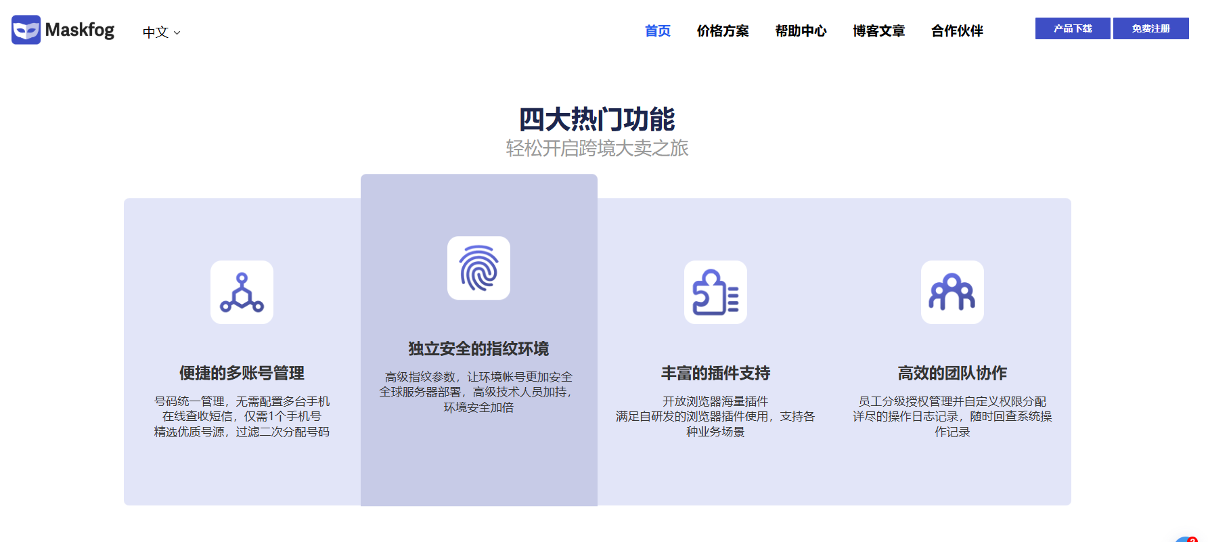The height and width of the screenshot is (542, 1208).
Task: Click the puzzle-piece plugin support icon
Action: click(715, 292)
